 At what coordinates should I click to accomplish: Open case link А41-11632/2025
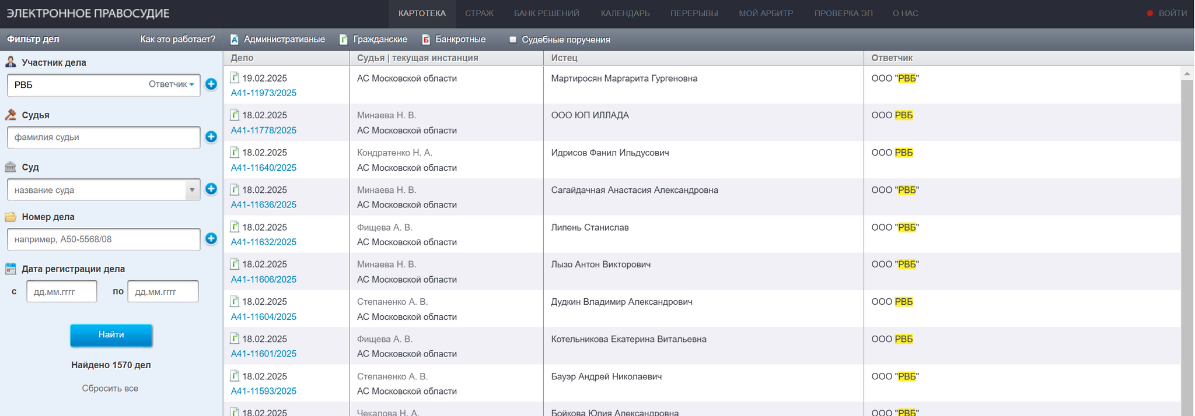pyautogui.click(x=264, y=242)
